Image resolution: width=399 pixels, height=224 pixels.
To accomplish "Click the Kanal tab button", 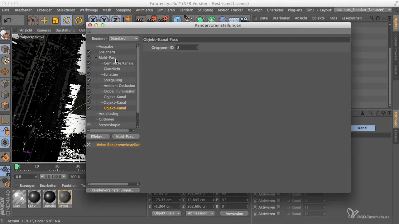I will tap(363, 128).
